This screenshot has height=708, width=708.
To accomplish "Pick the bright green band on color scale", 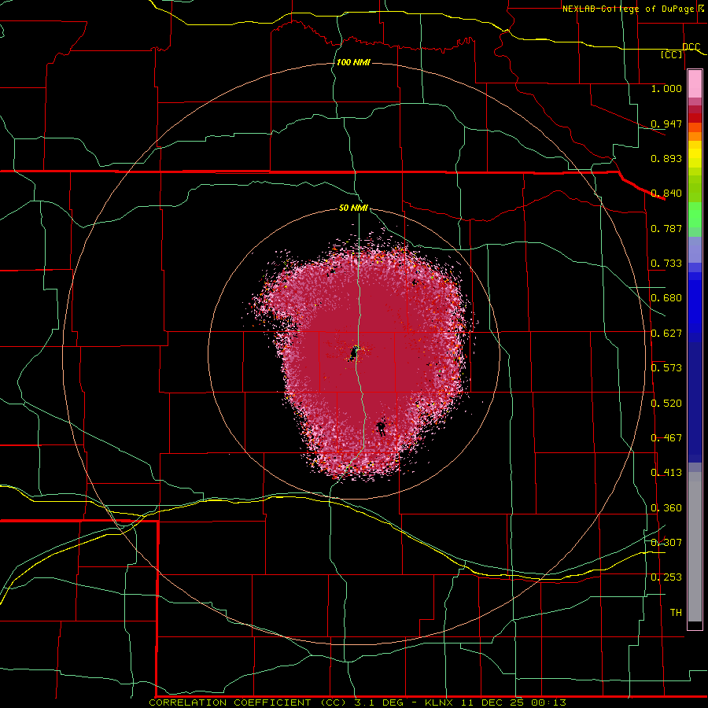I will coord(695,215).
